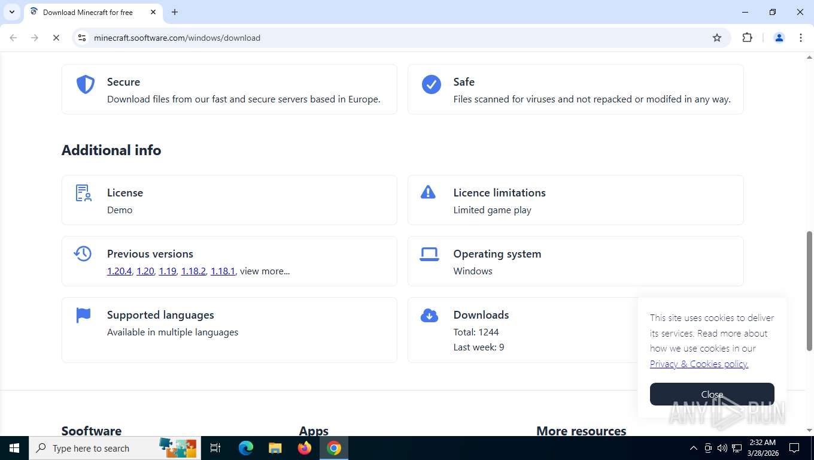
Task: Open the Chrome profile avatar menu
Action: click(x=779, y=38)
